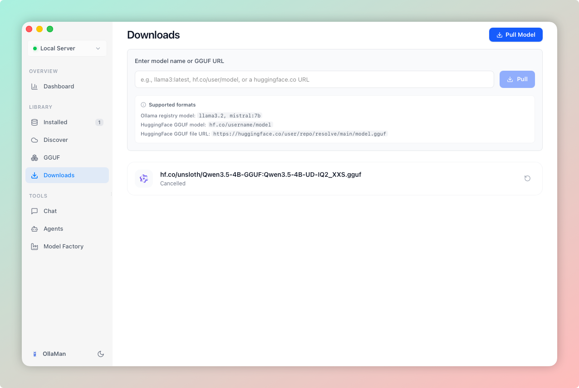
Task: Click the hf.co/unsloth/Qwen3.5-4B-GGUF download title
Action: [x=260, y=175]
